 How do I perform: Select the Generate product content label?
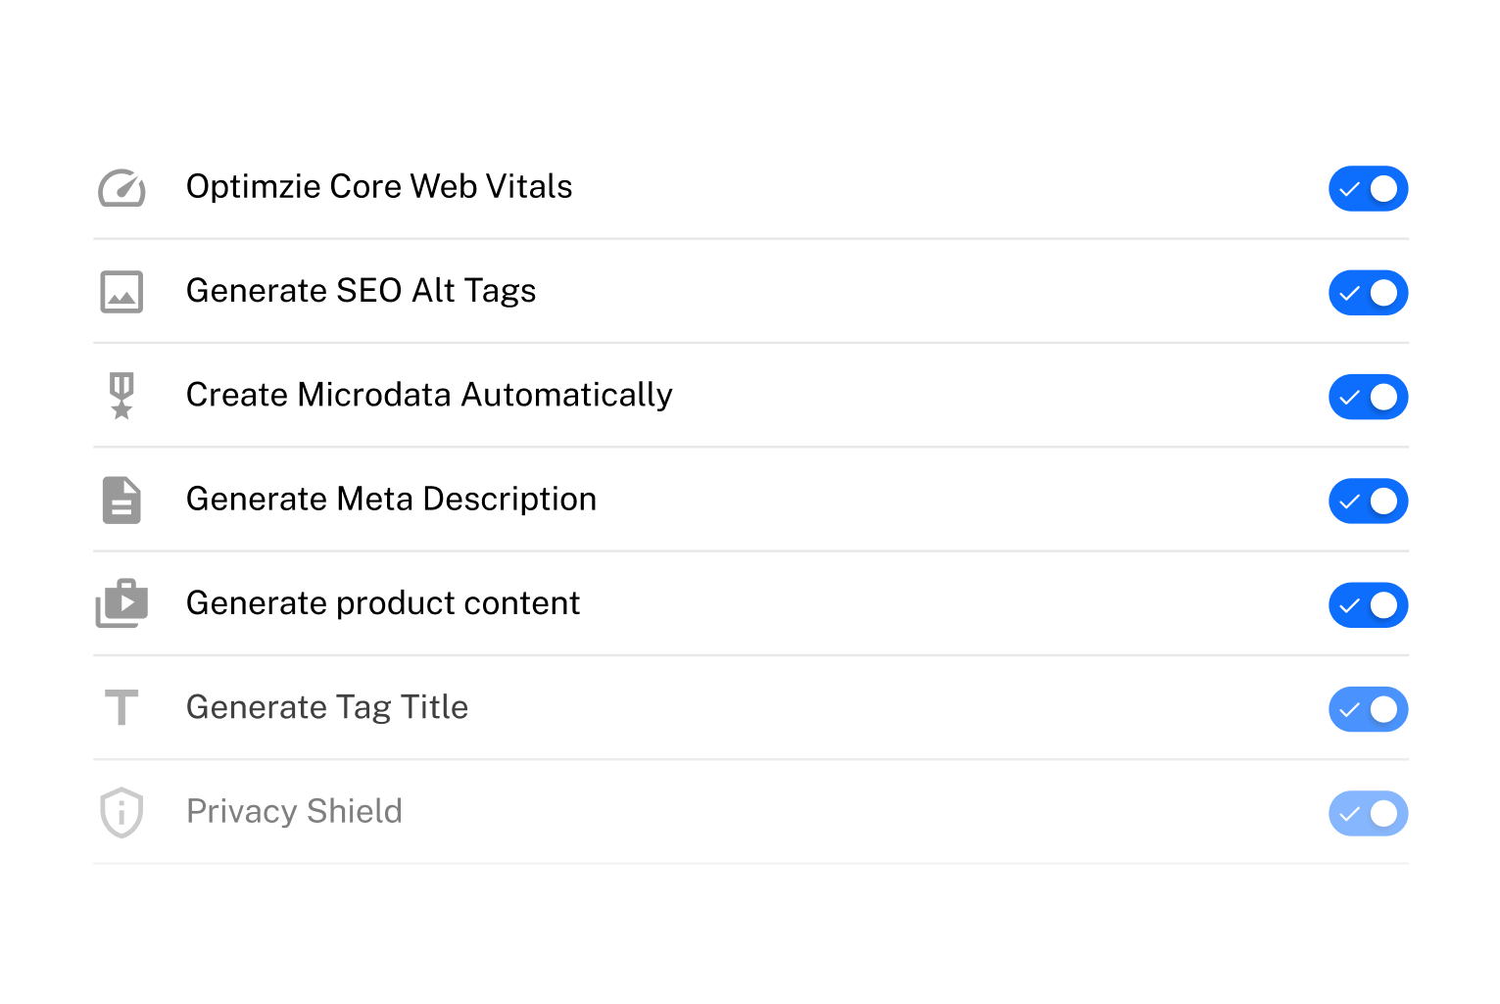click(383, 603)
